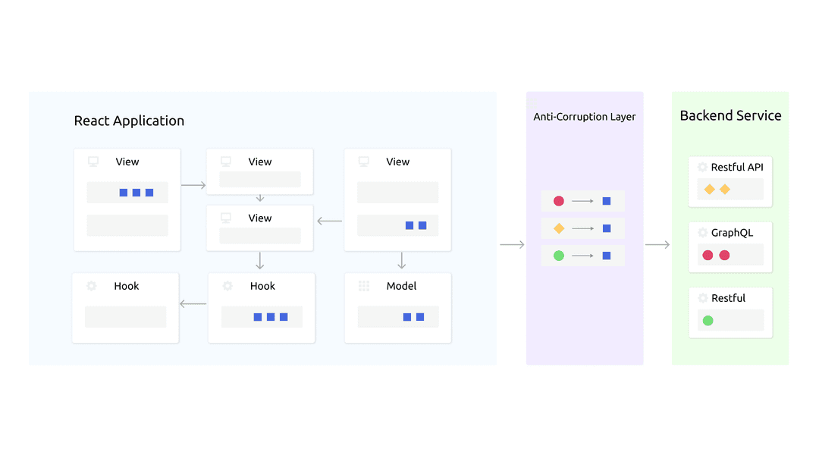
Task: Click the arrow from React Application to Anti-Corruption Layer
Action: click(512, 245)
